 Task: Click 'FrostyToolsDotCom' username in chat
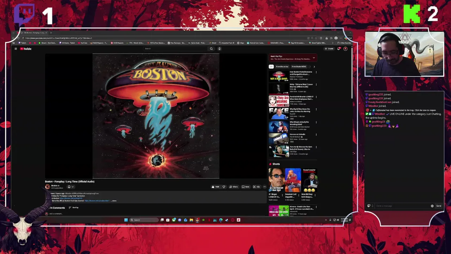tap(380, 102)
